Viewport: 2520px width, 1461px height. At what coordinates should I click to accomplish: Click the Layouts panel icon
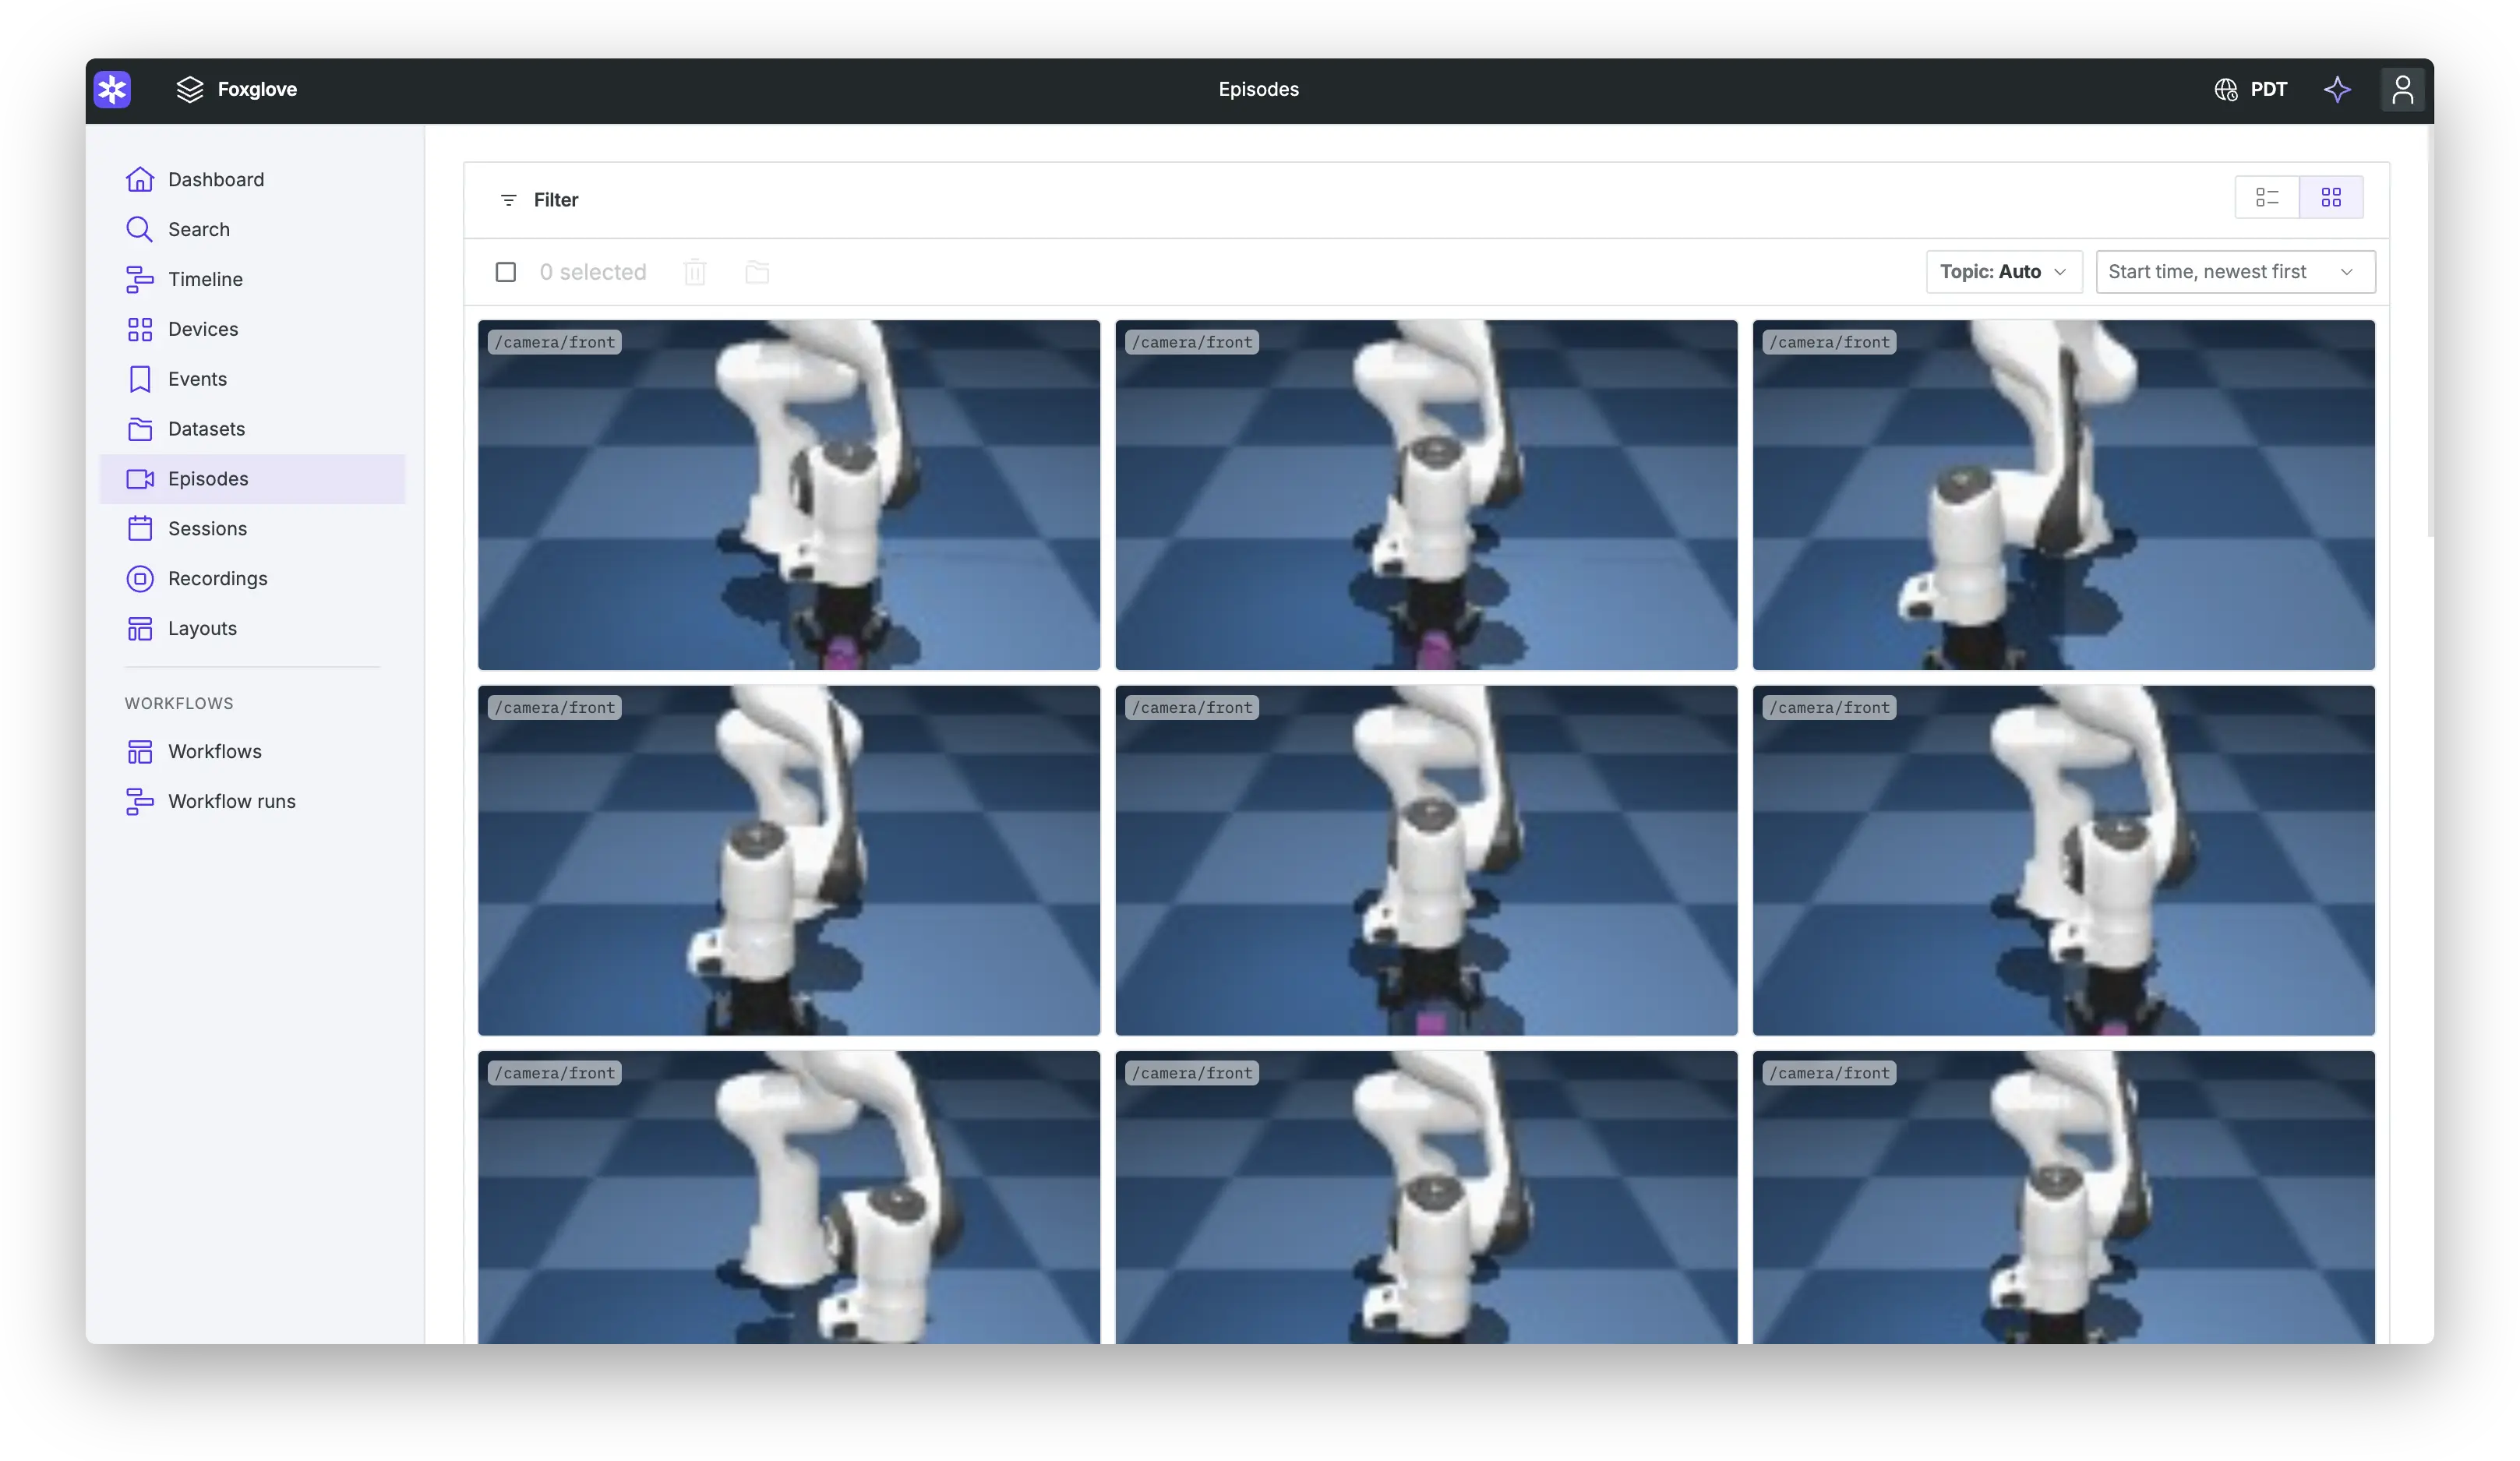pos(140,628)
